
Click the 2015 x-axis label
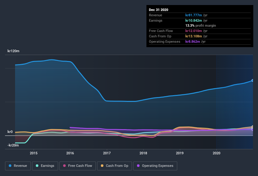point(34,153)
